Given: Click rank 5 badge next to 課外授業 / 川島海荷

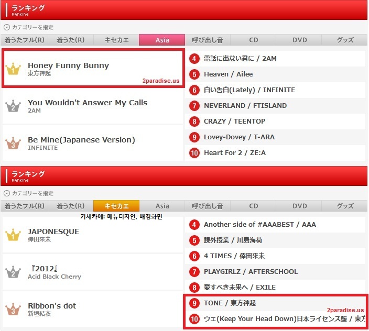Looking at the screenshot, I should [x=194, y=240].
